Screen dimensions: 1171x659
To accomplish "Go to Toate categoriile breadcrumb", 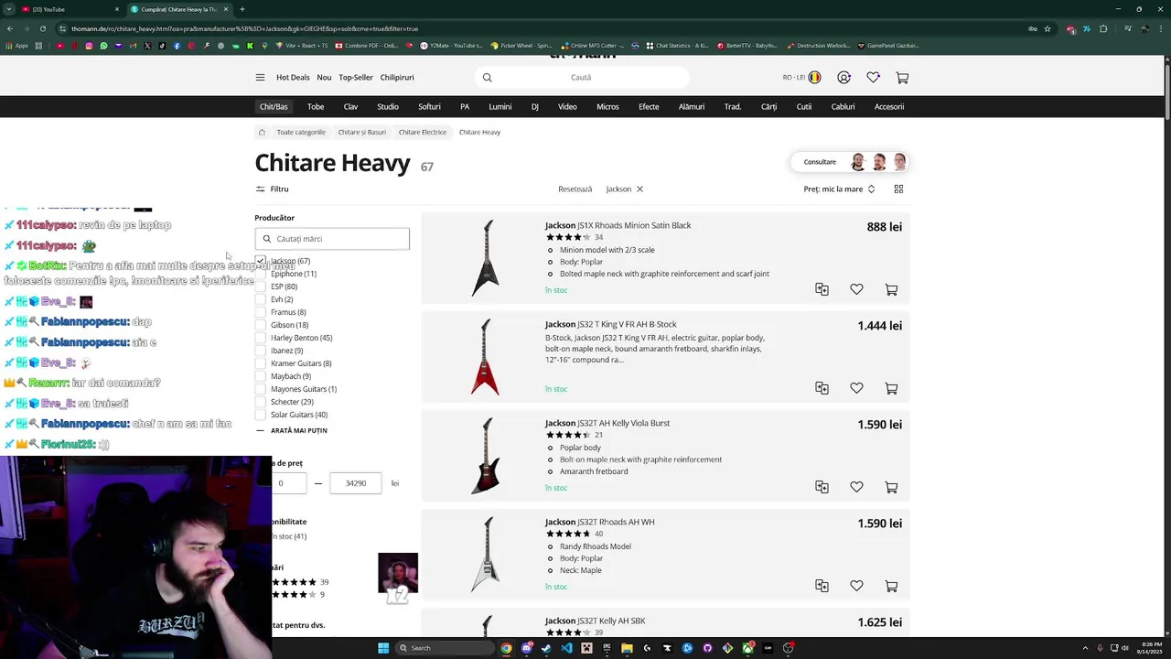I will pos(301,132).
